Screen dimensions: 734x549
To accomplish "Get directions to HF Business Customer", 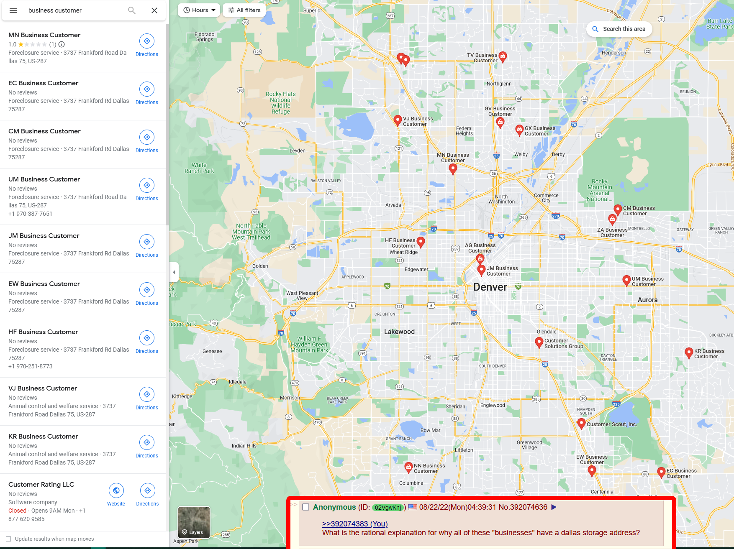I will point(147,342).
